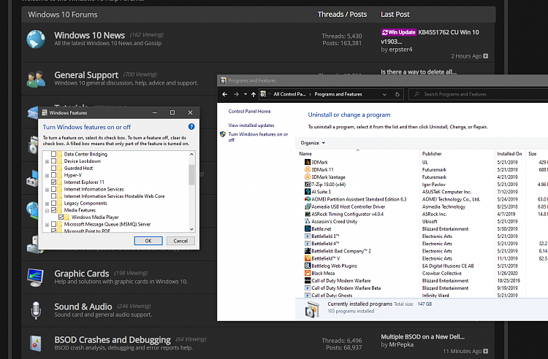
Task: Click the Battlefield V program icon
Action: pos(308,258)
